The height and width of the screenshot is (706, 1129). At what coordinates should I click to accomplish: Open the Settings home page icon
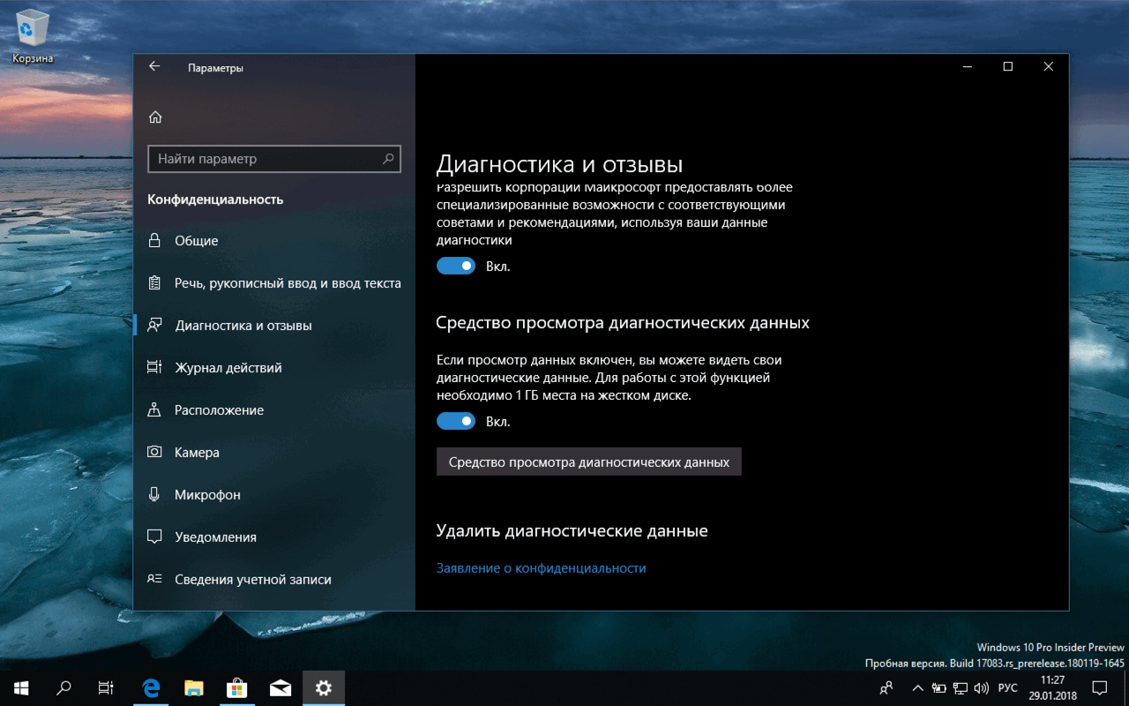pyautogui.click(x=155, y=116)
